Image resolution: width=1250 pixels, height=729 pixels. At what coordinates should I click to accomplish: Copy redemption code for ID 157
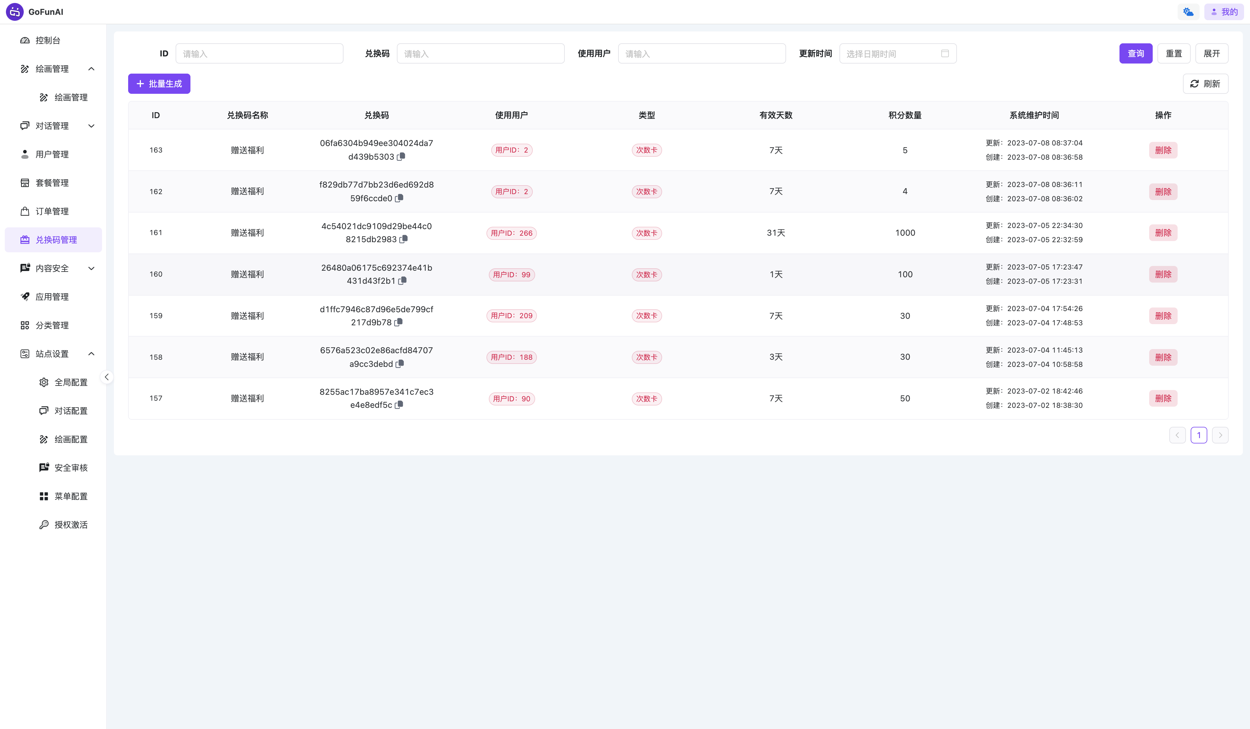[399, 405]
